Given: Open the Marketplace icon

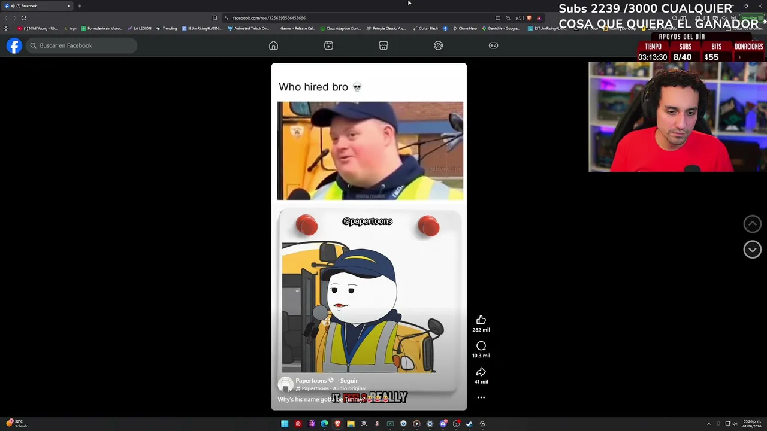Looking at the screenshot, I should click(383, 45).
